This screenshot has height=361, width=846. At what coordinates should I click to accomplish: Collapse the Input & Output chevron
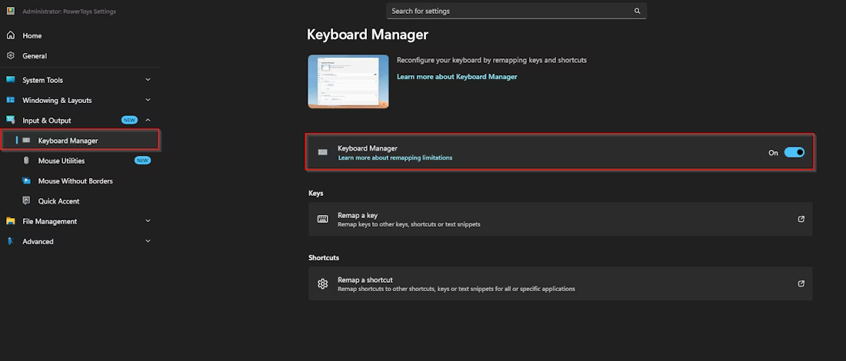[x=148, y=120]
